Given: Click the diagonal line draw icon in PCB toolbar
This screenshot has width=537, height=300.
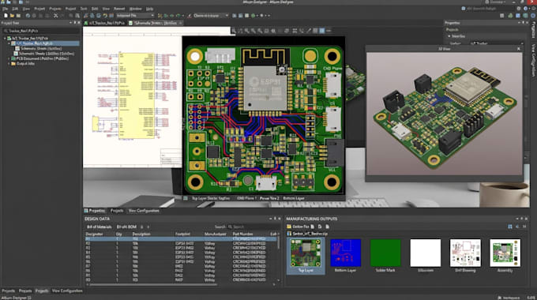Looking at the screenshot, I should point(309,31).
